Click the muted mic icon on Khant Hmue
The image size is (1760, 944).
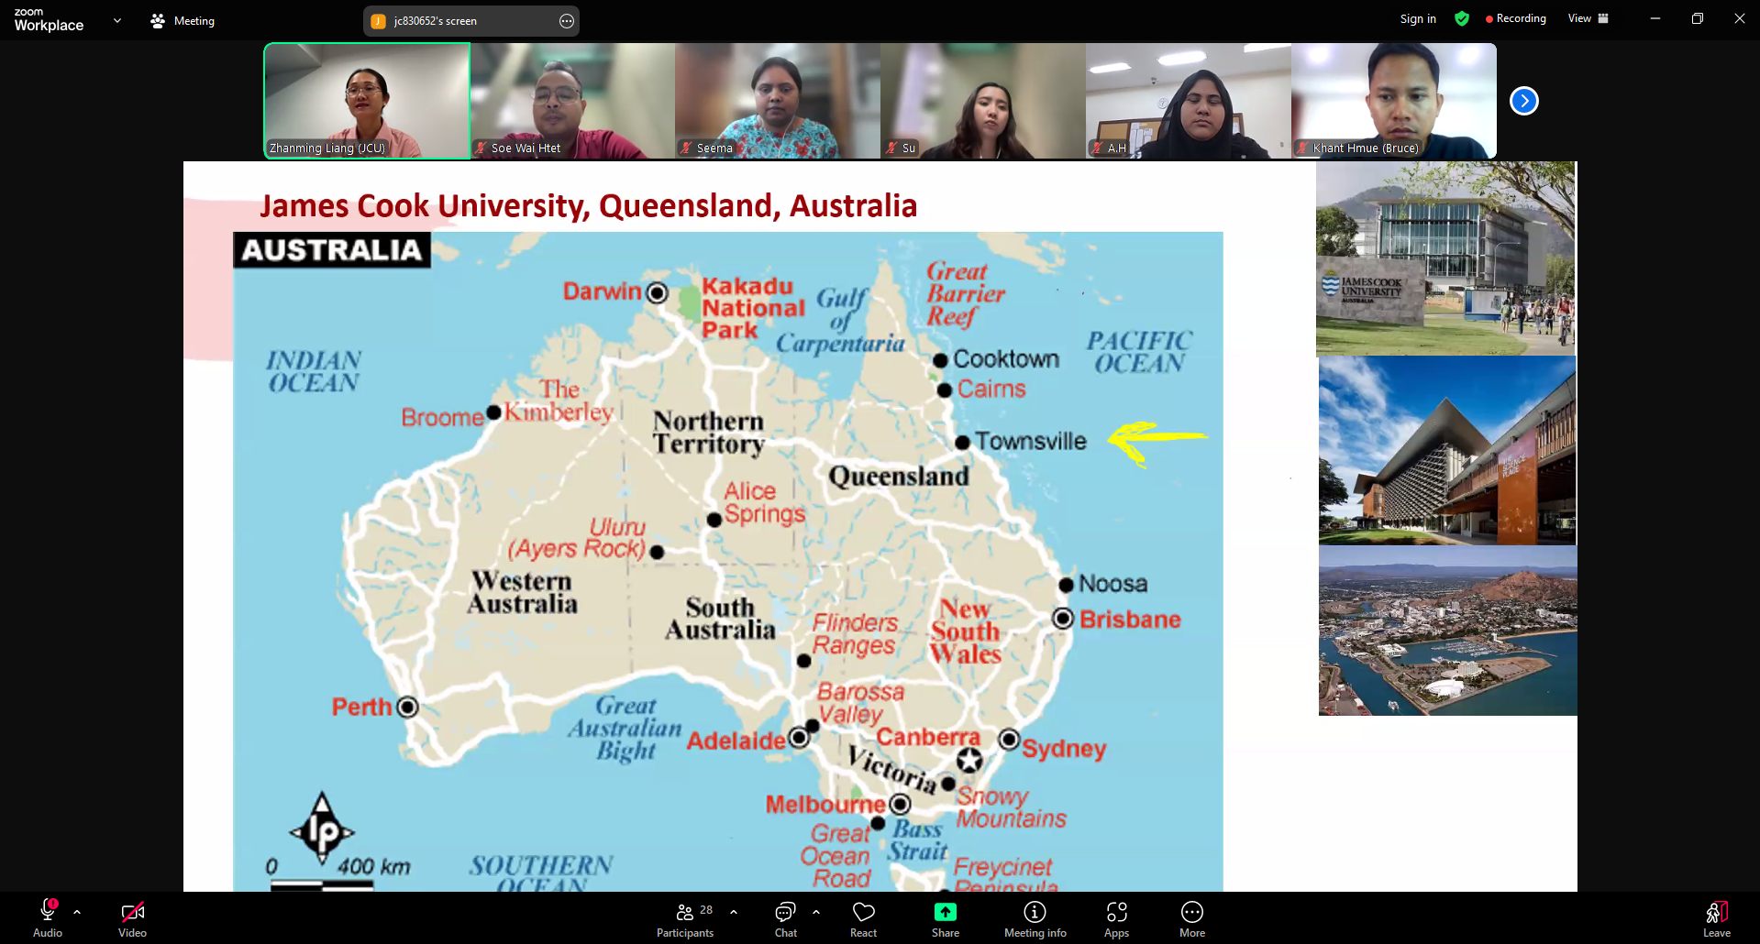point(1302,148)
